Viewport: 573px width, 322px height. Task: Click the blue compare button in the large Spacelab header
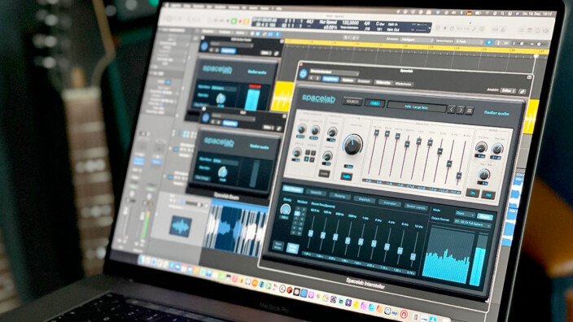tap(330, 79)
